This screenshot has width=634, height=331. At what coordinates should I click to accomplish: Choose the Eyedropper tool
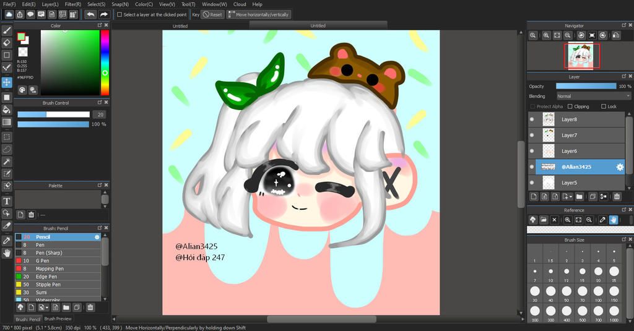click(x=7, y=239)
